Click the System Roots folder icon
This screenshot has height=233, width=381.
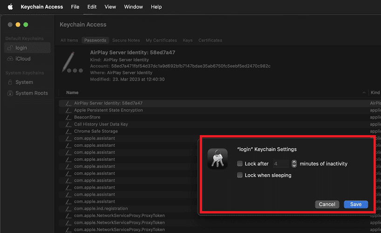(10, 93)
